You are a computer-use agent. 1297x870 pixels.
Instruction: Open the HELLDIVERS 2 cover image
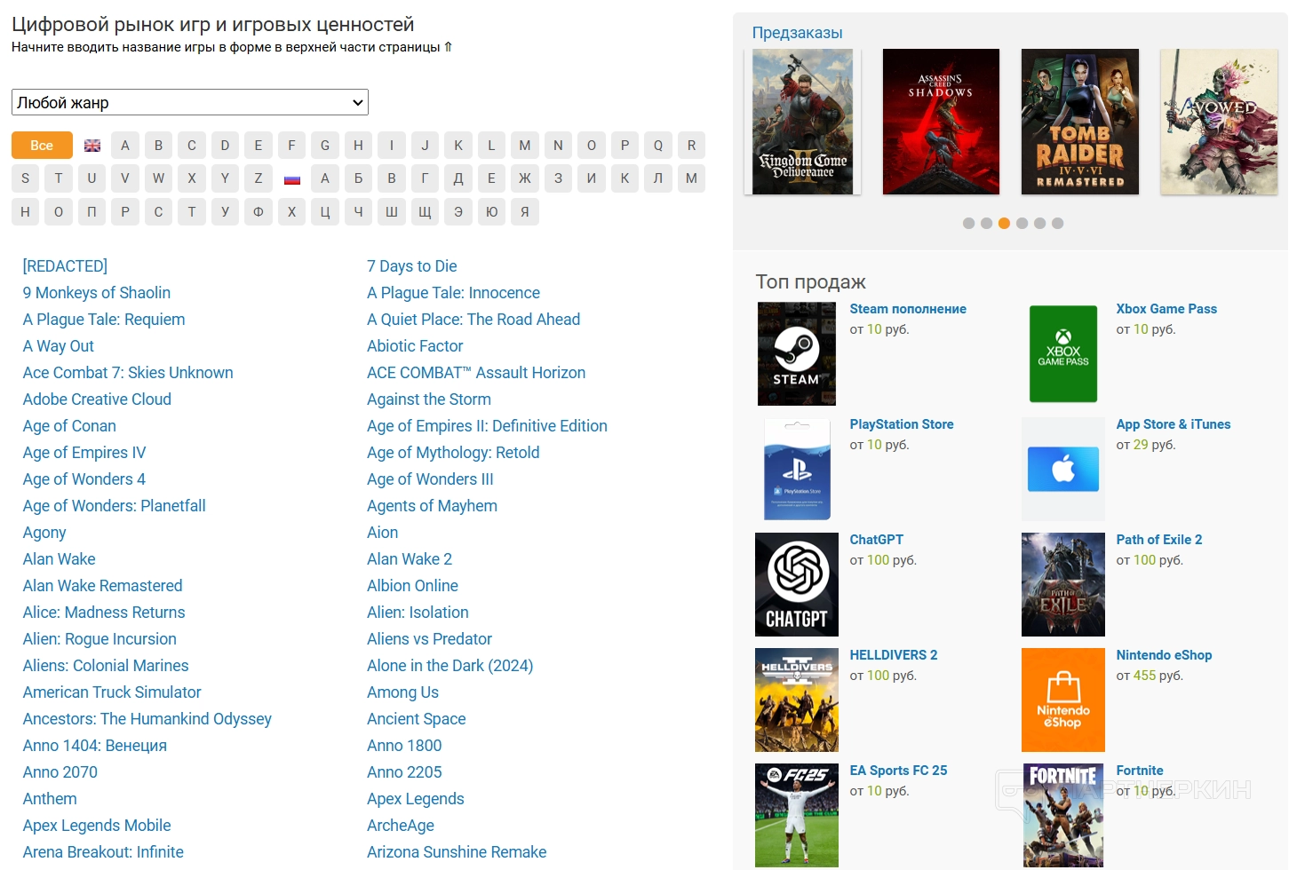click(797, 700)
